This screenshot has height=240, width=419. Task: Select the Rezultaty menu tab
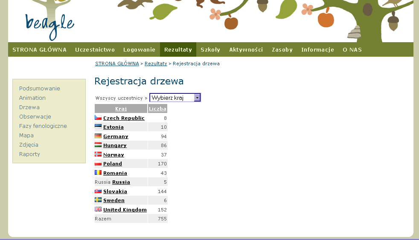178,49
